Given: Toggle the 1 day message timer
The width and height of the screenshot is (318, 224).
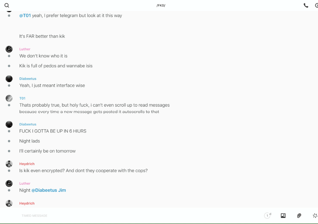Looking at the screenshot, I should pyautogui.click(x=268, y=216).
